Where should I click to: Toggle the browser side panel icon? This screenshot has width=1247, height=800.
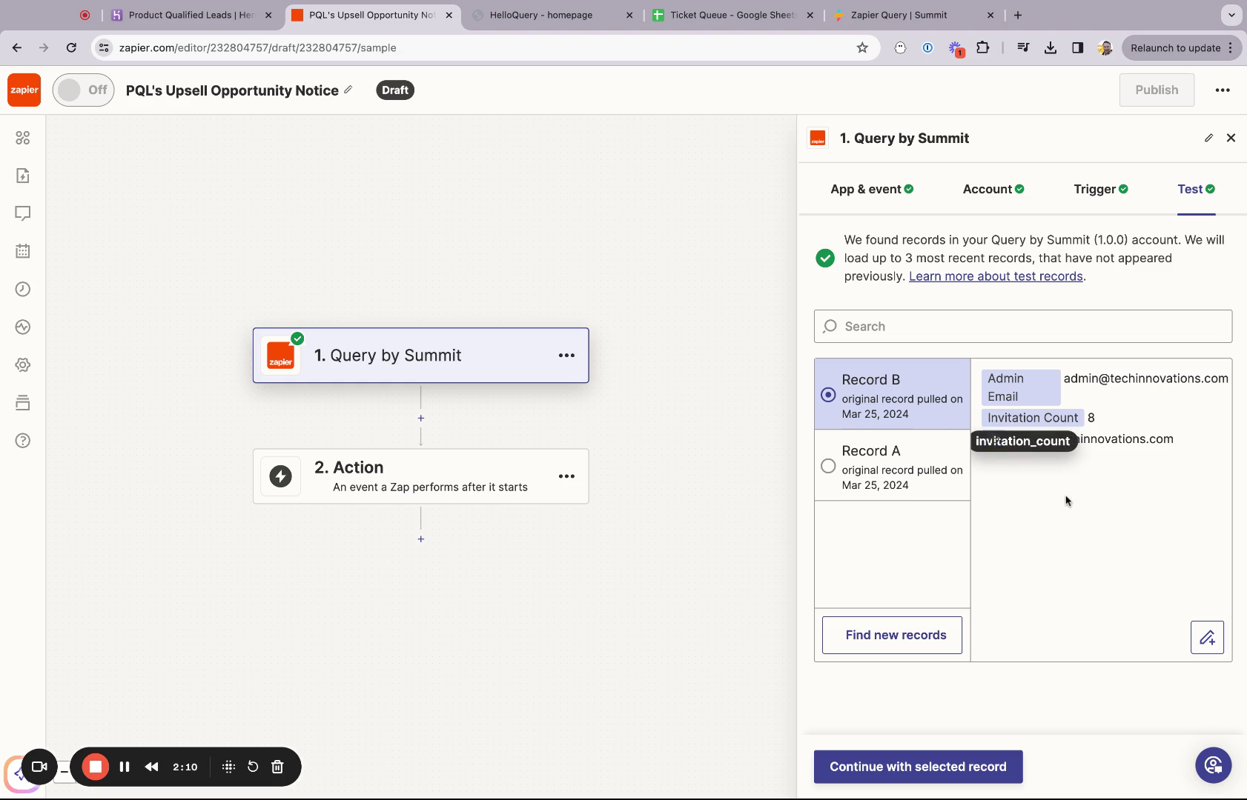point(1077,47)
